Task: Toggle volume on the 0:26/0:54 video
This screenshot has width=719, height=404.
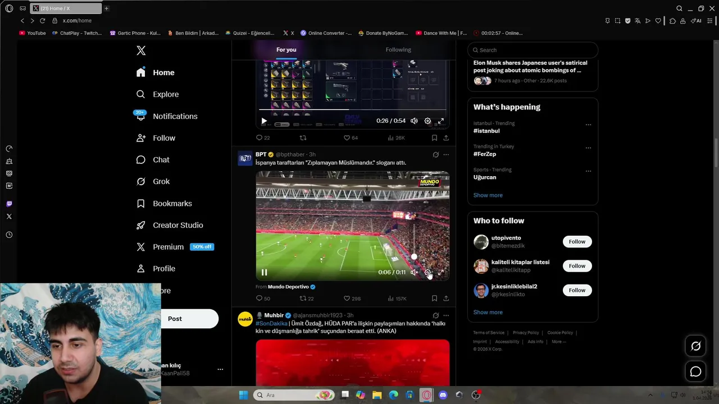Action: coord(414,121)
